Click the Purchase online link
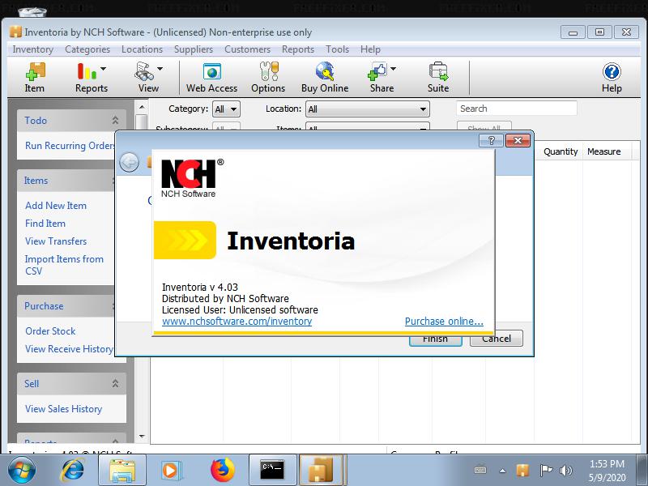648x486 pixels. [x=444, y=321]
